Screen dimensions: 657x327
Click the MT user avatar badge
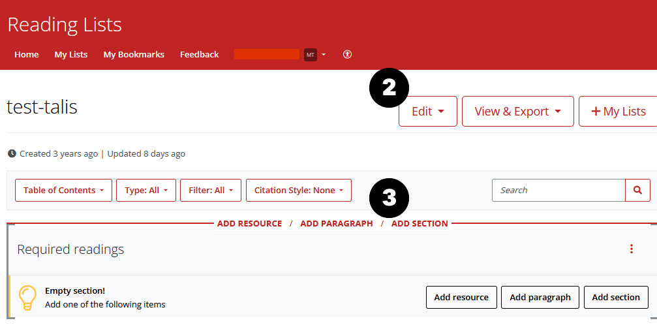(x=311, y=55)
